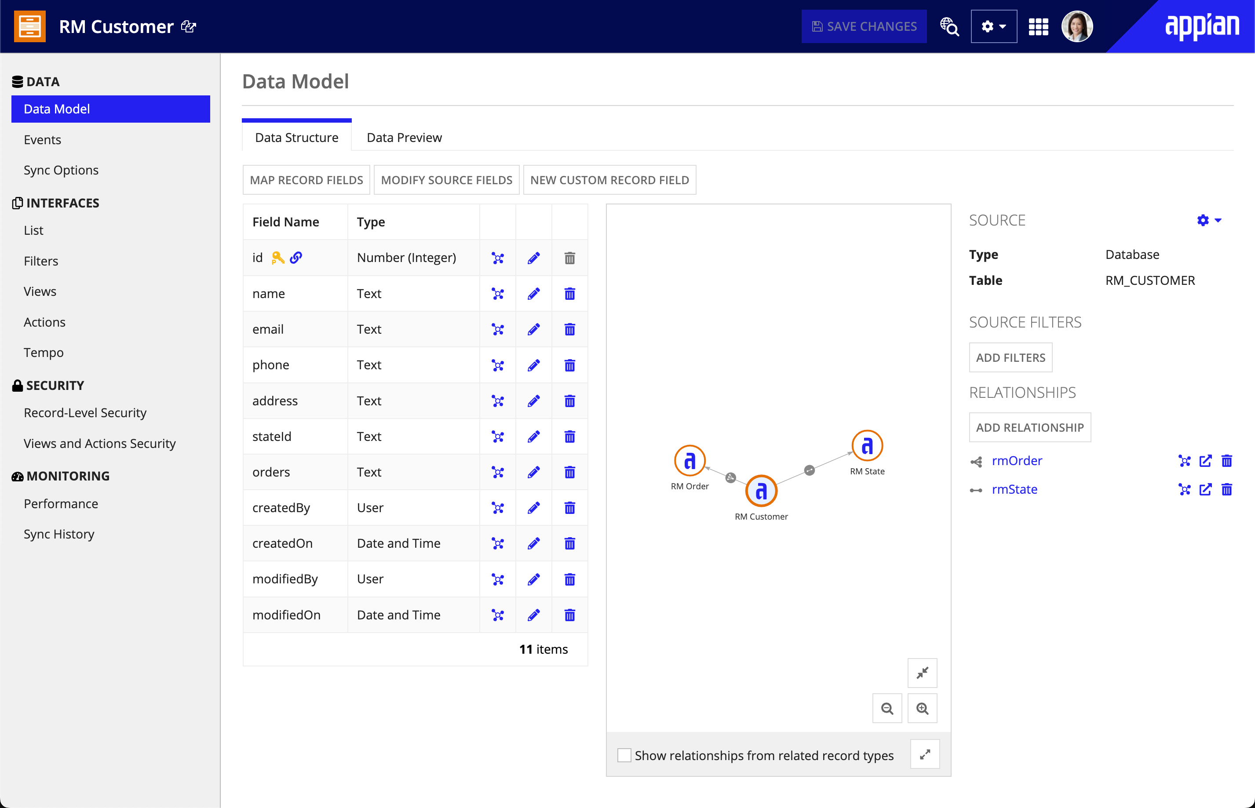Select the RM State node in diagram

click(x=867, y=445)
